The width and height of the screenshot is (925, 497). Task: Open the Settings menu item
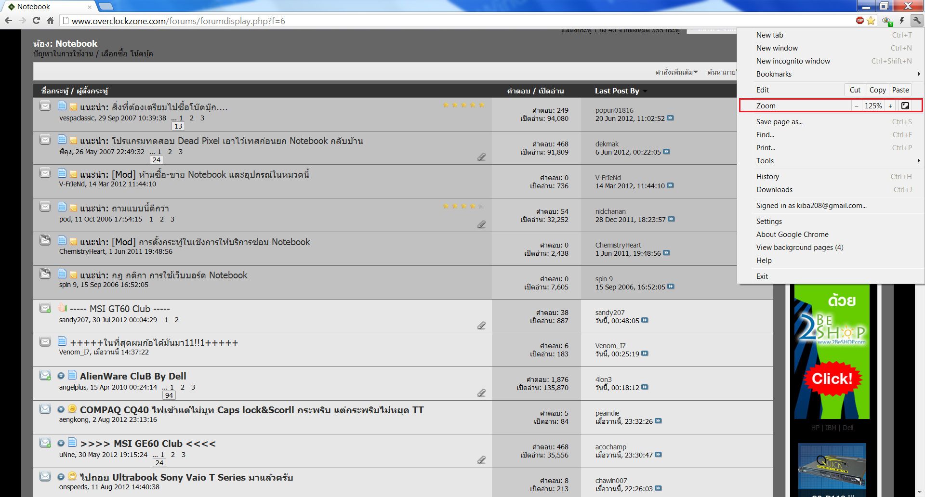(x=769, y=222)
